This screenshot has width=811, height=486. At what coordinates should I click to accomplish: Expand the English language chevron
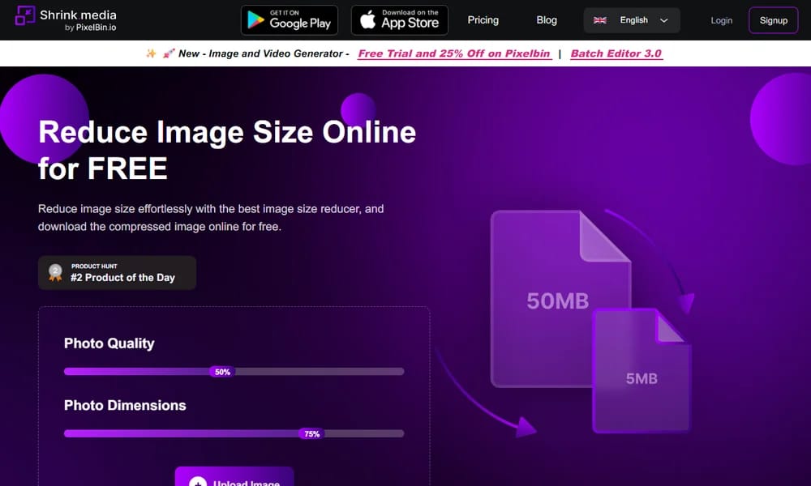(663, 20)
